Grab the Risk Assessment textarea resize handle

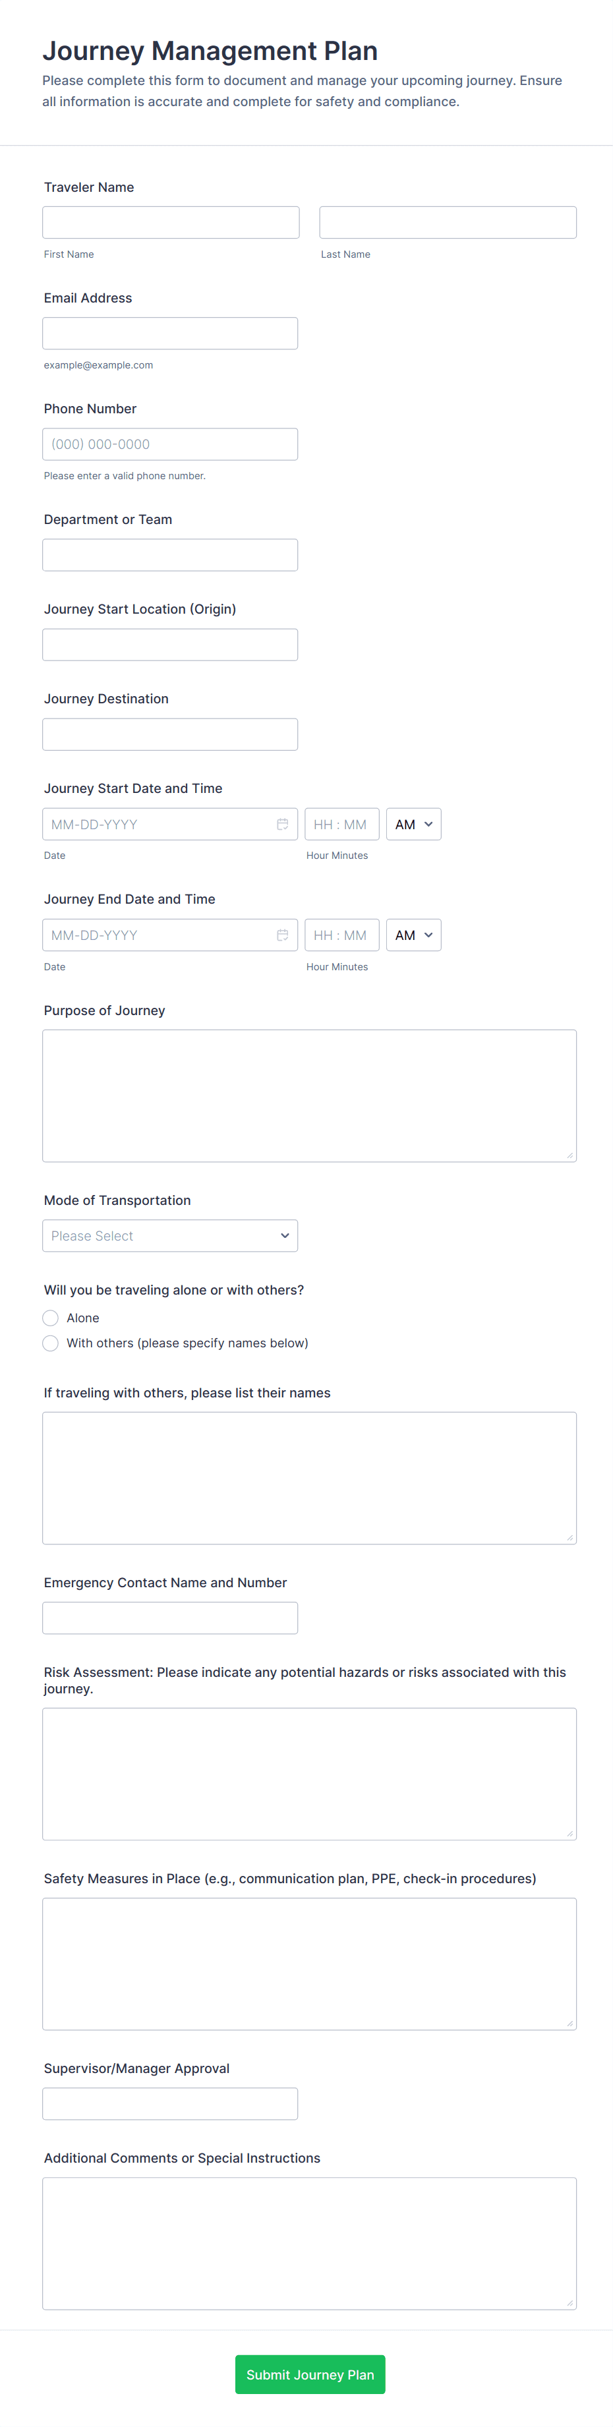569,1834
